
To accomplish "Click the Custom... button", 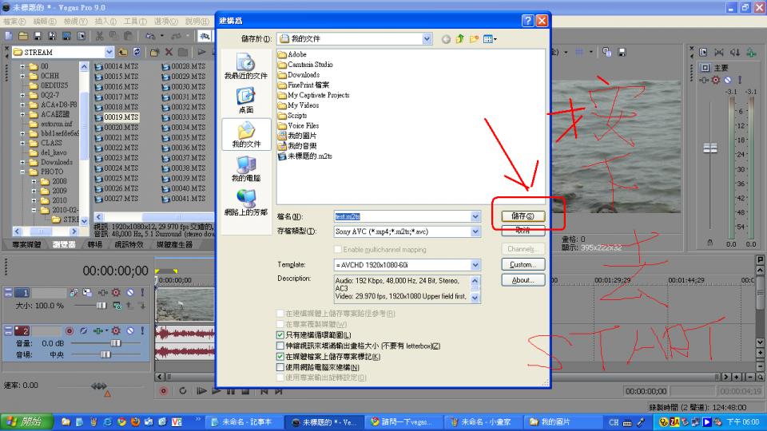I will click(523, 264).
